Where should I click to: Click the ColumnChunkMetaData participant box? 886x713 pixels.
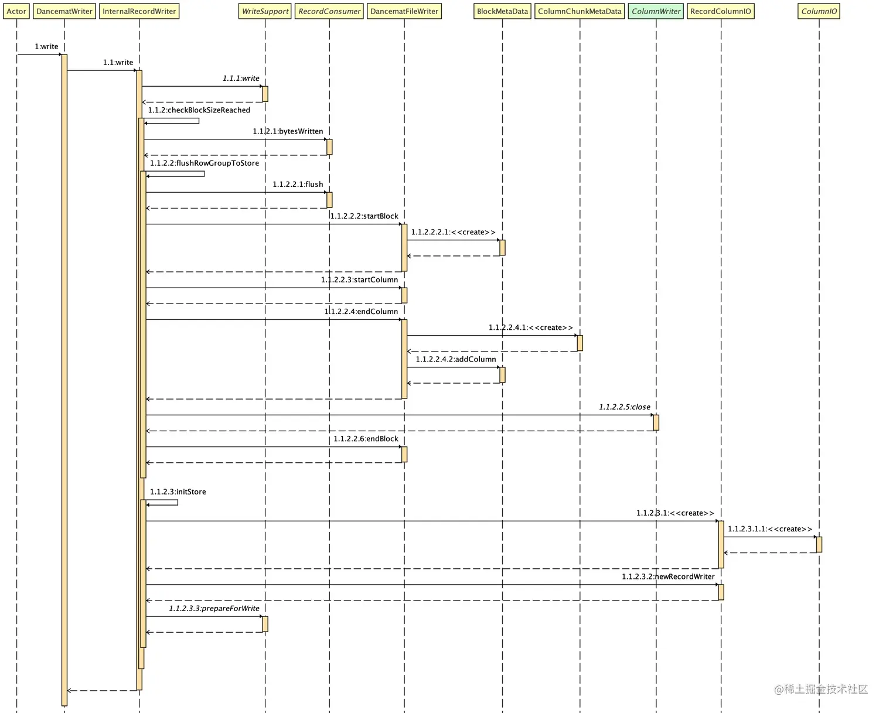580,11
